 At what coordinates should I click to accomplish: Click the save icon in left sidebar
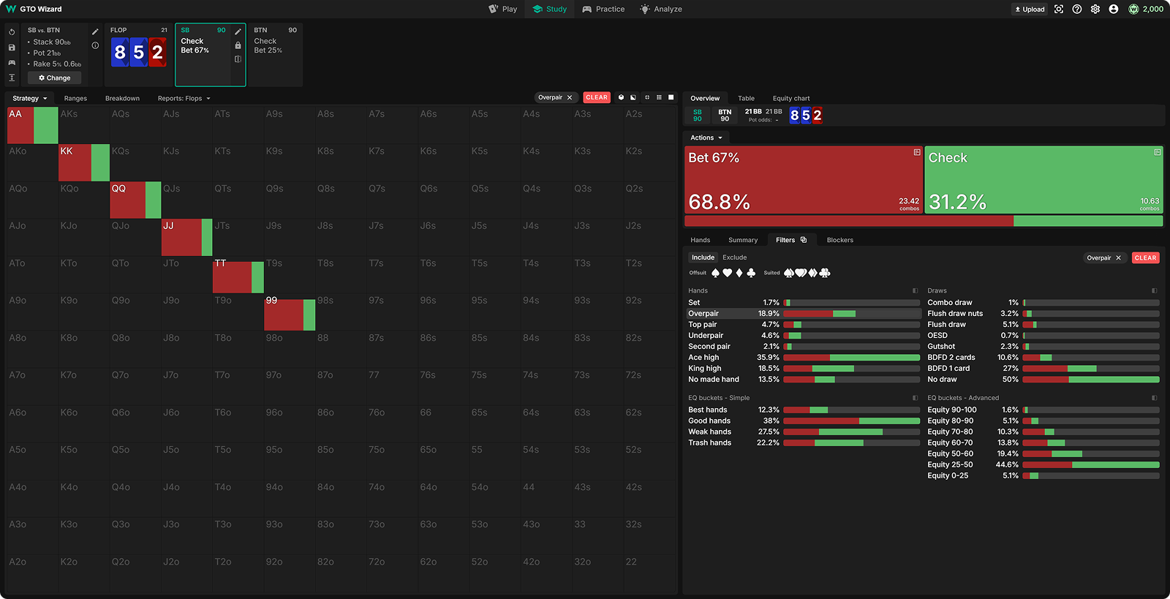pos(12,48)
